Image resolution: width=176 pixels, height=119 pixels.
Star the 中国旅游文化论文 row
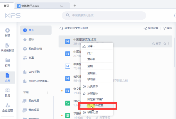point(165,43)
